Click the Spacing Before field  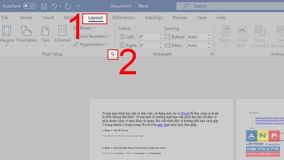point(197,37)
